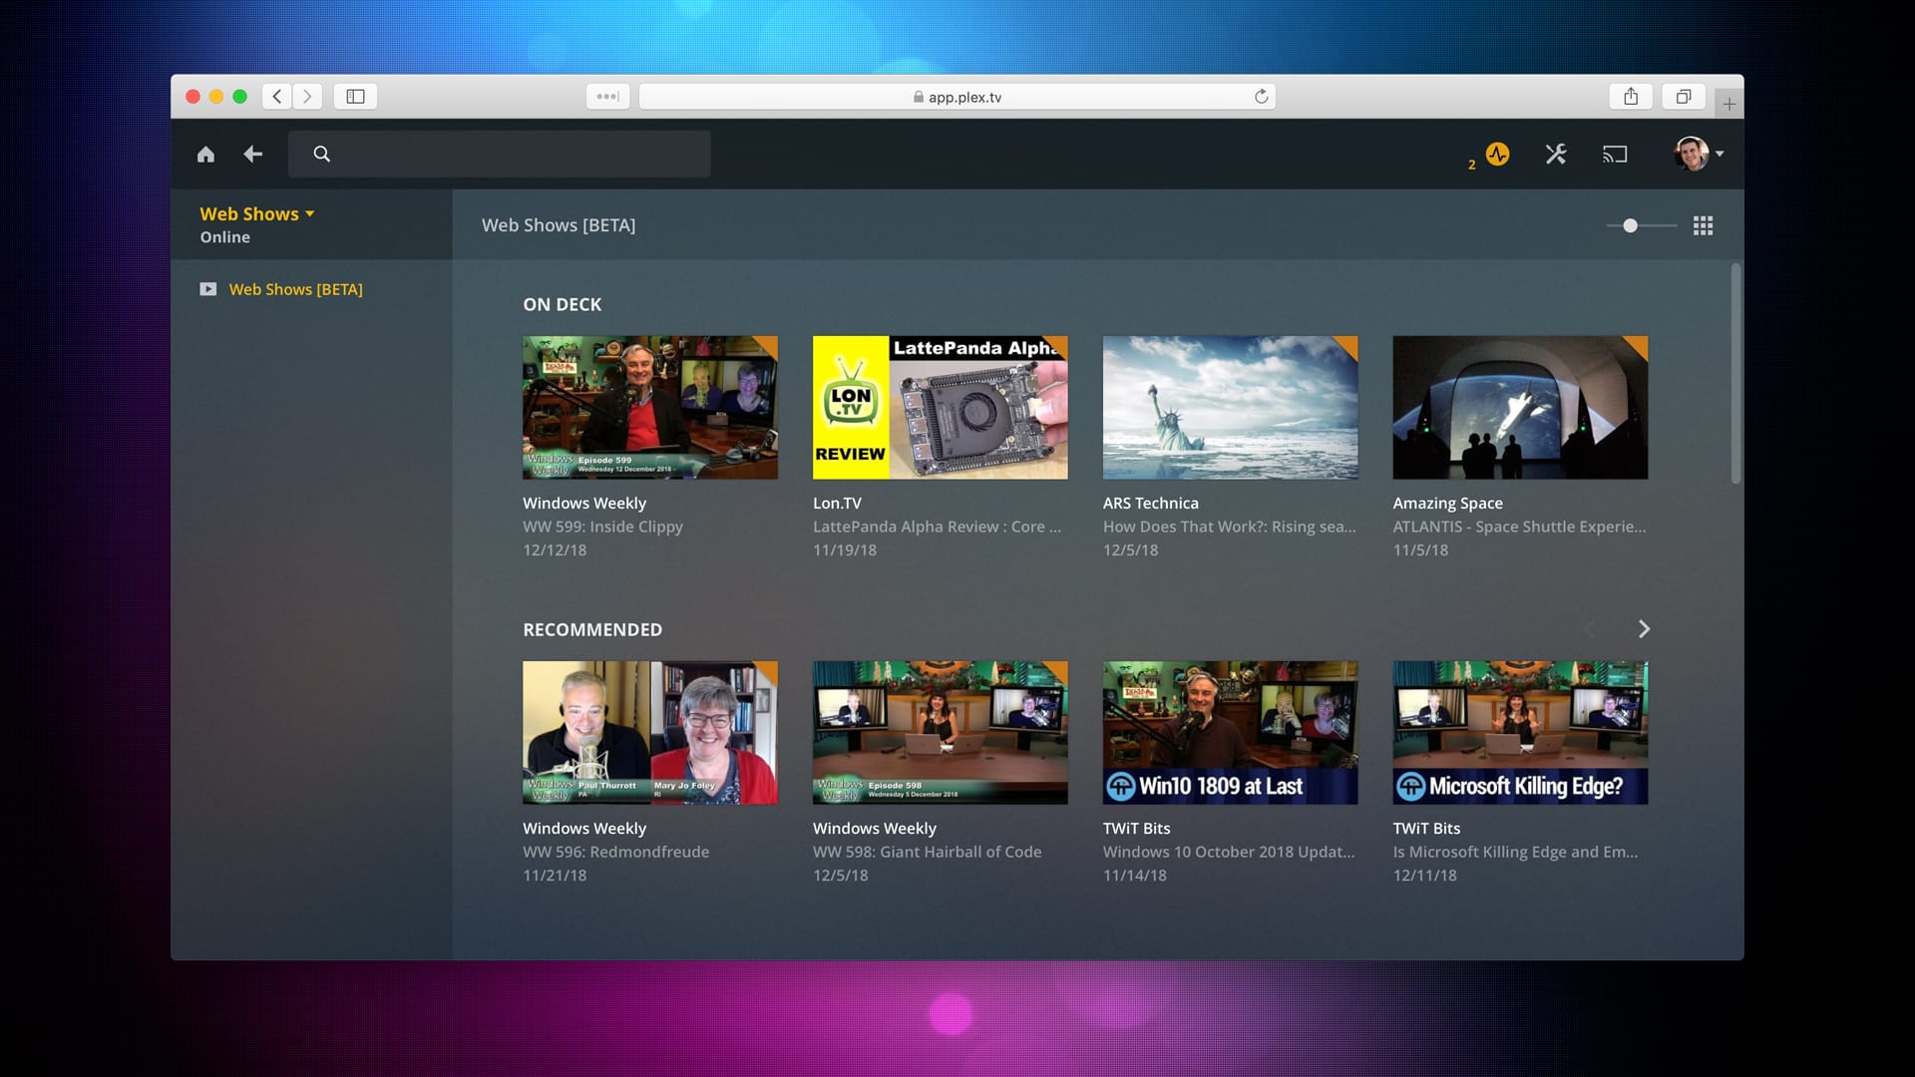Click the 12/12/18 date text
The height and width of the screenshot is (1077, 1915).
555,549
